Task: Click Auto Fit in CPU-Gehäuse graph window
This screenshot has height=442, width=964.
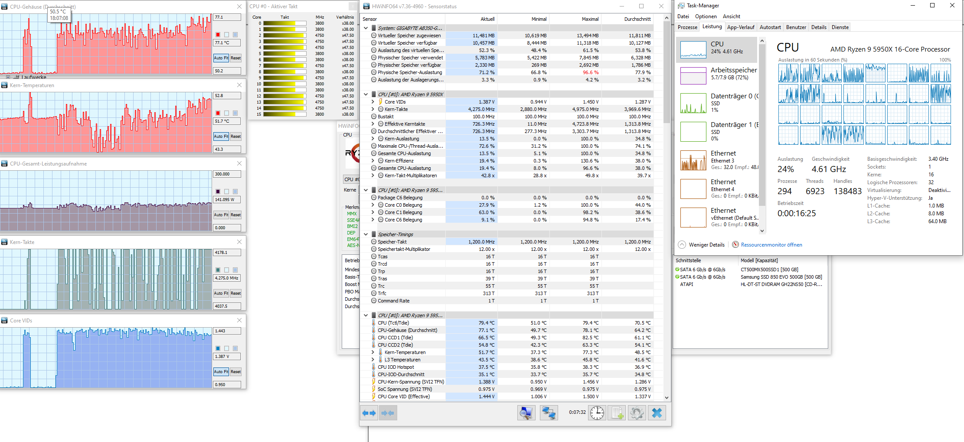Action: 221,58
